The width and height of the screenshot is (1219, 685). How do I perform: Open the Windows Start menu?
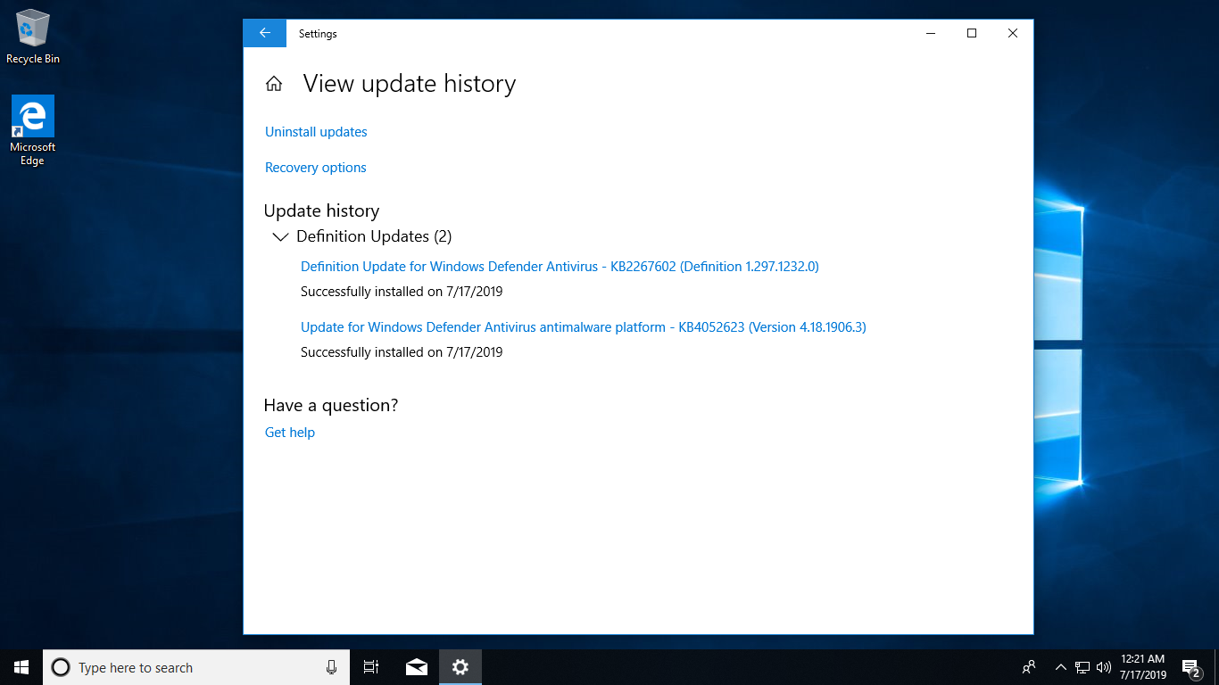tap(21, 667)
